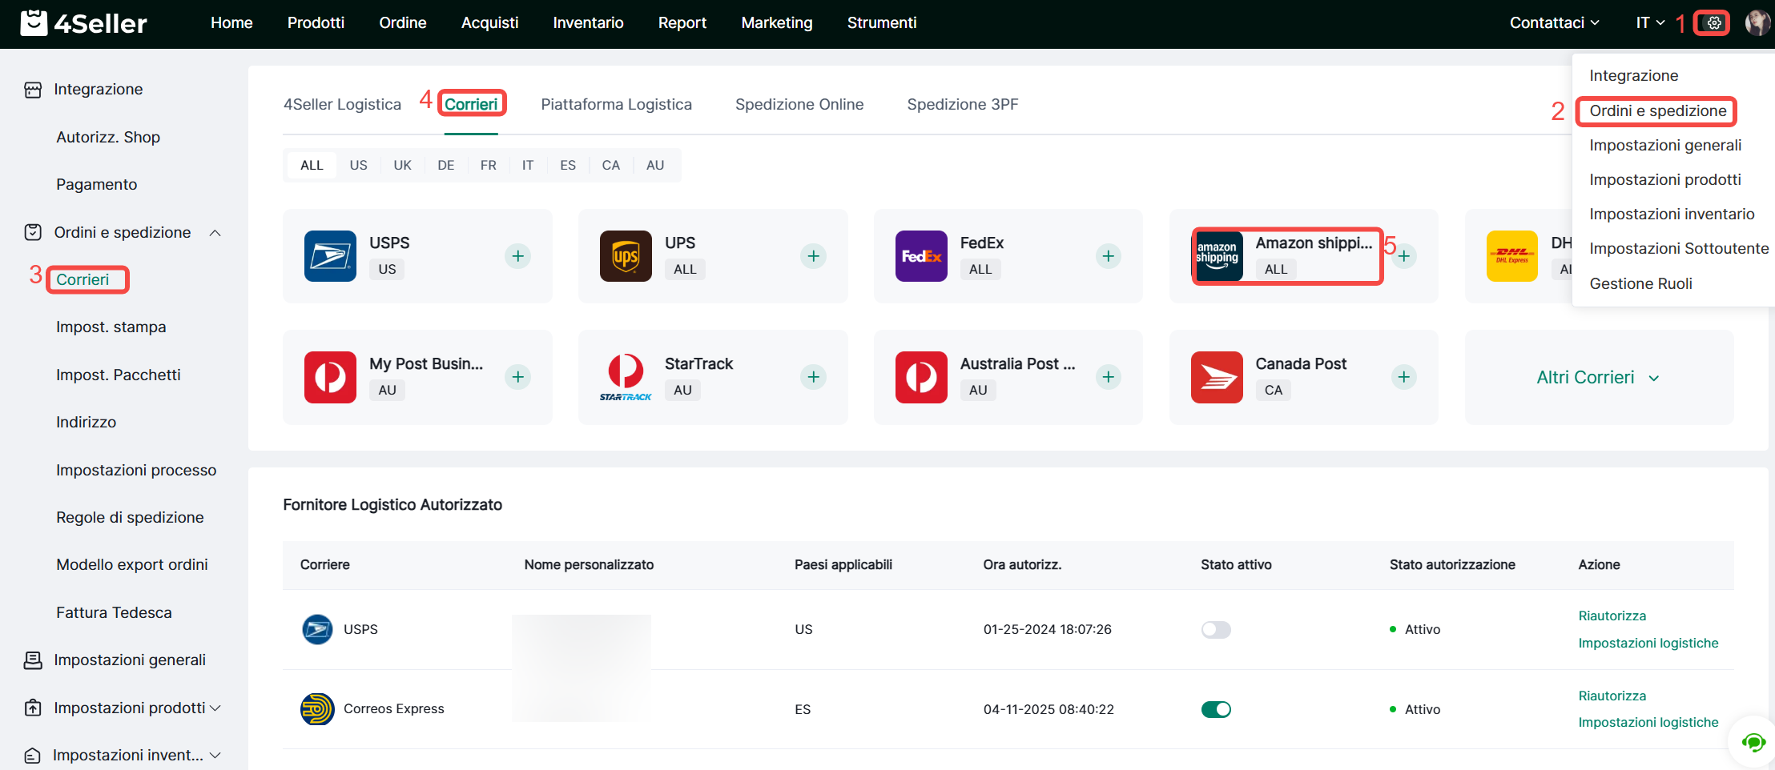Filter carriers by DE country

coord(445,166)
